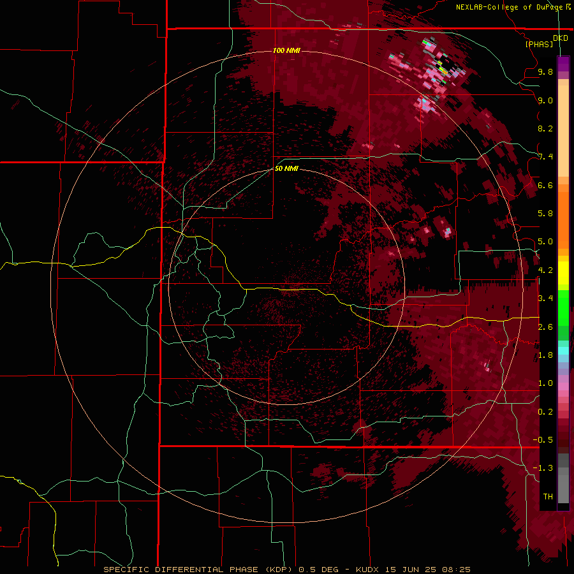Click the SPECIFIC DIFFERENTIAL PHASE caption text
The width and height of the screenshot is (574, 574).
[x=182, y=570]
